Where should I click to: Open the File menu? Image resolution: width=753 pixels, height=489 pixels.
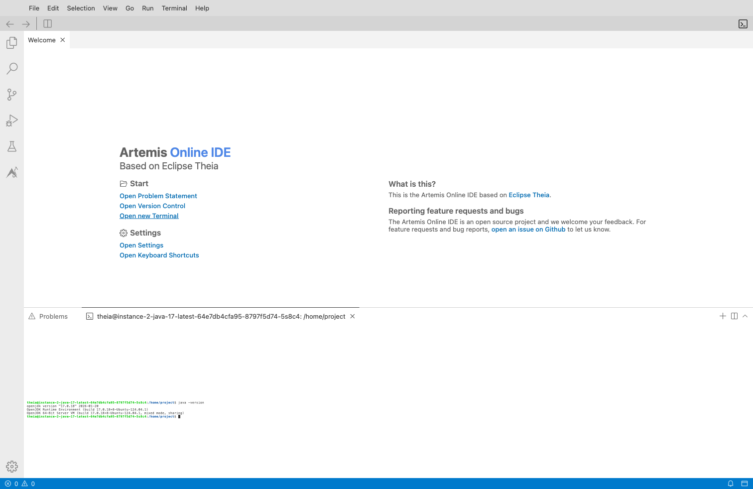pos(34,8)
